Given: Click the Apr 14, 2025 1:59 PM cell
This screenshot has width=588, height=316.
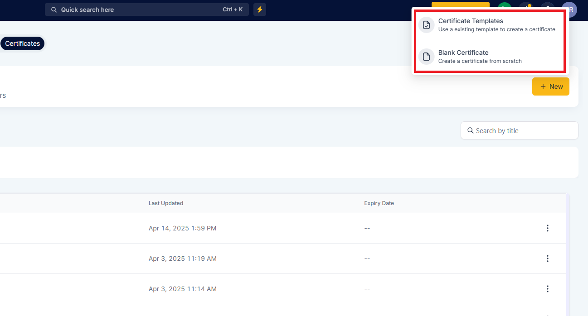Looking at the screenshot, I should click(x=182, y=228).
